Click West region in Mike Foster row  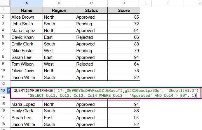pos(59,50)
